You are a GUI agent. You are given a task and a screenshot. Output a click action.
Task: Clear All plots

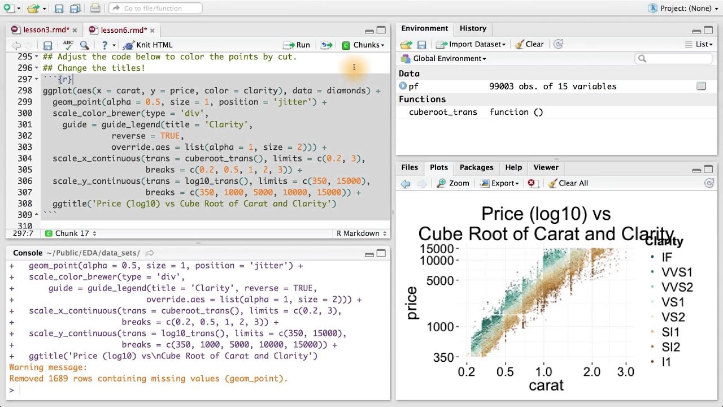(567, 183)
